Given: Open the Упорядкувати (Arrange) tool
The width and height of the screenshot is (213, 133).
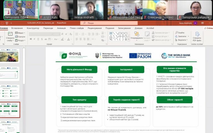Looking at the screenshot, I should tap(136, 34).
